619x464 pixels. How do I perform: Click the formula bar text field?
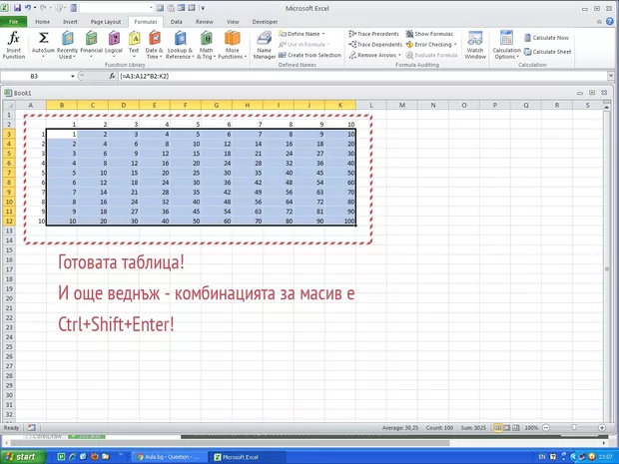click(x=361, y=76)
